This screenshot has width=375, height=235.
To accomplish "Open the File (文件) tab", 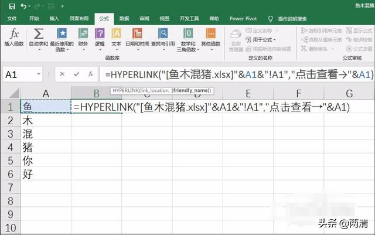I will tap(12, 19).
